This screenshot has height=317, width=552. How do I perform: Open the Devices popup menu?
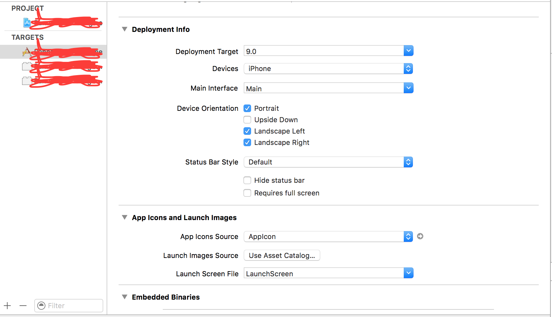[328, 69]
